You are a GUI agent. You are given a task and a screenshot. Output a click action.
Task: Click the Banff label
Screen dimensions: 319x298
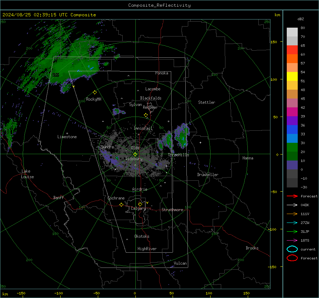58,197
